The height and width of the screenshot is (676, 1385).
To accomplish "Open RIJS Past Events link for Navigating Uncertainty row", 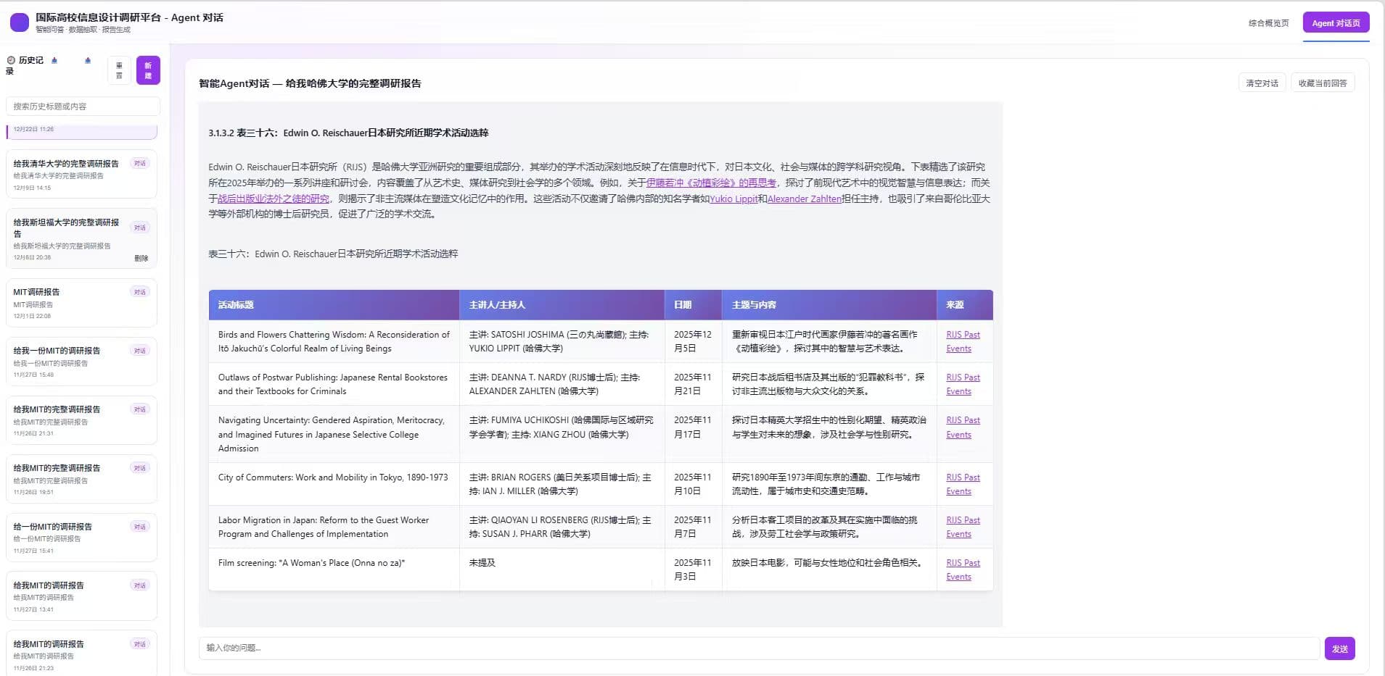I will pyautogui.click(x=963, y=427).
